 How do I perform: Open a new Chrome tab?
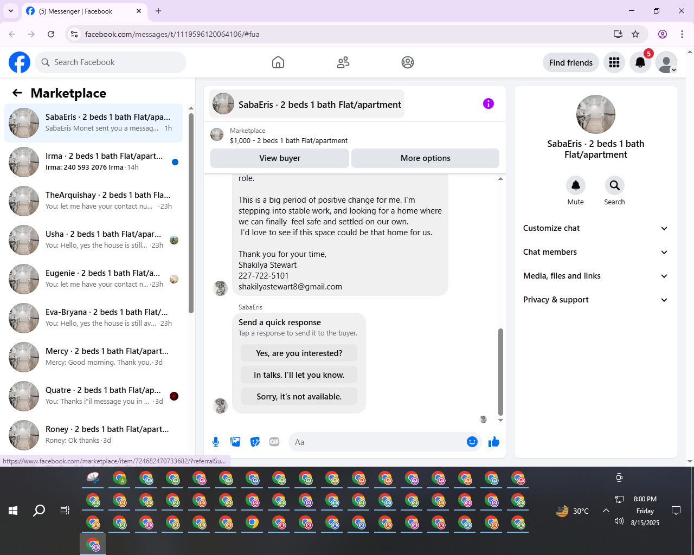(158, 11)
